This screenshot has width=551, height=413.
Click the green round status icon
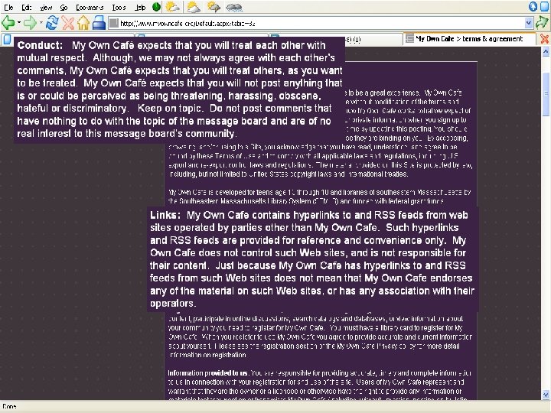tap(156, 7)
